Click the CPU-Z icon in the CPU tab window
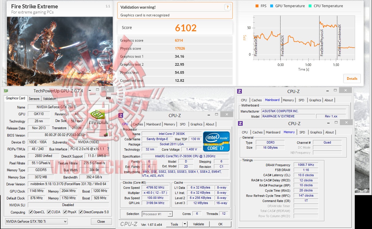 [121, 115]
